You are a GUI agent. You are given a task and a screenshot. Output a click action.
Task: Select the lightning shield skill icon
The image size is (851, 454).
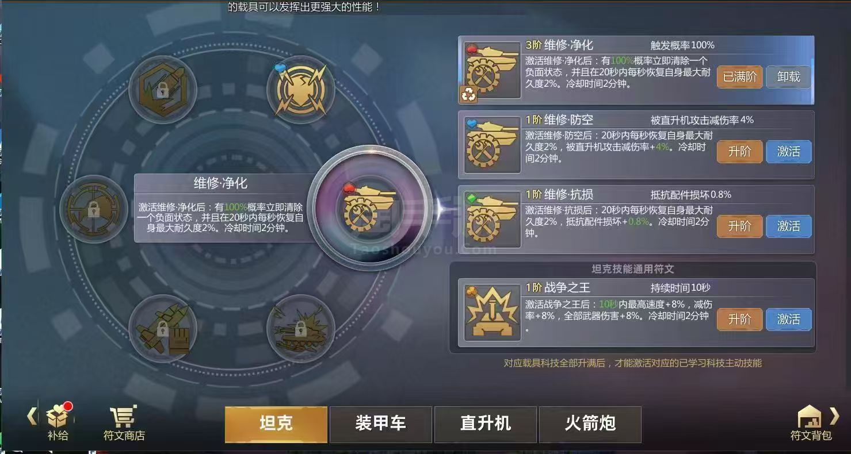point(301,90)
